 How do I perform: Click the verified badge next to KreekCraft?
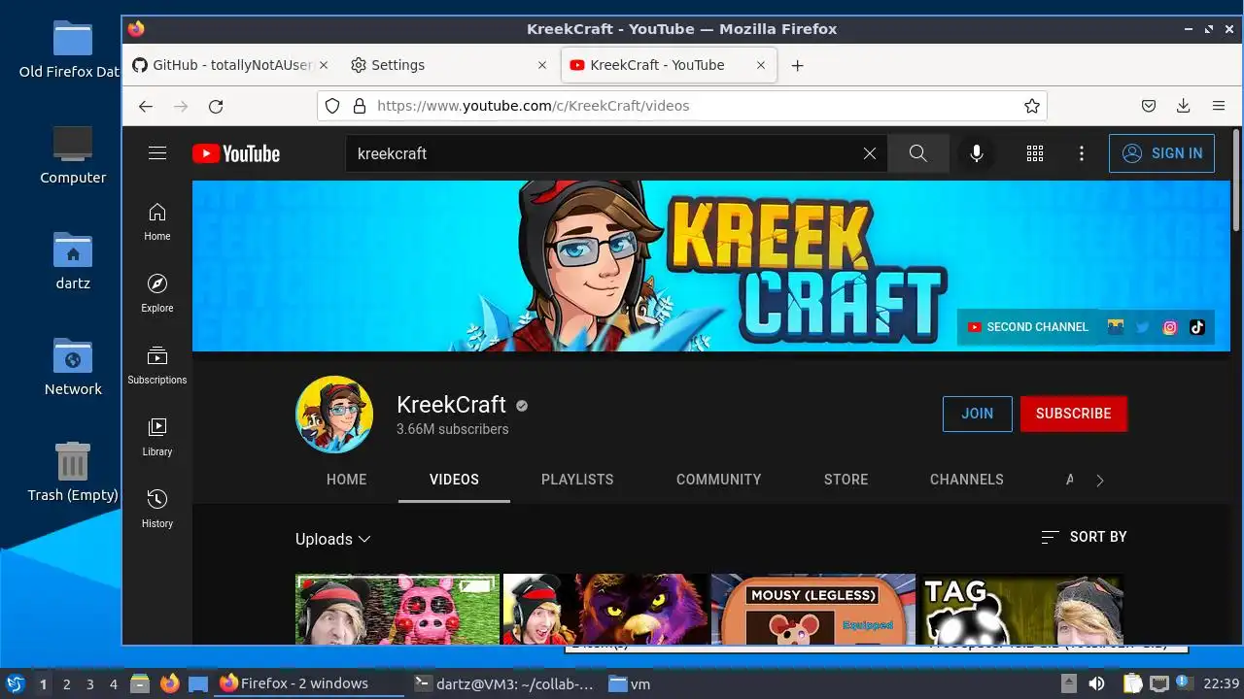click(x=522, y=406)
